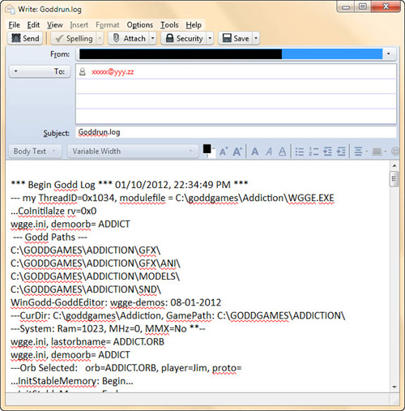
Task: Toggle italic formatting
Action: pos(269,152)
